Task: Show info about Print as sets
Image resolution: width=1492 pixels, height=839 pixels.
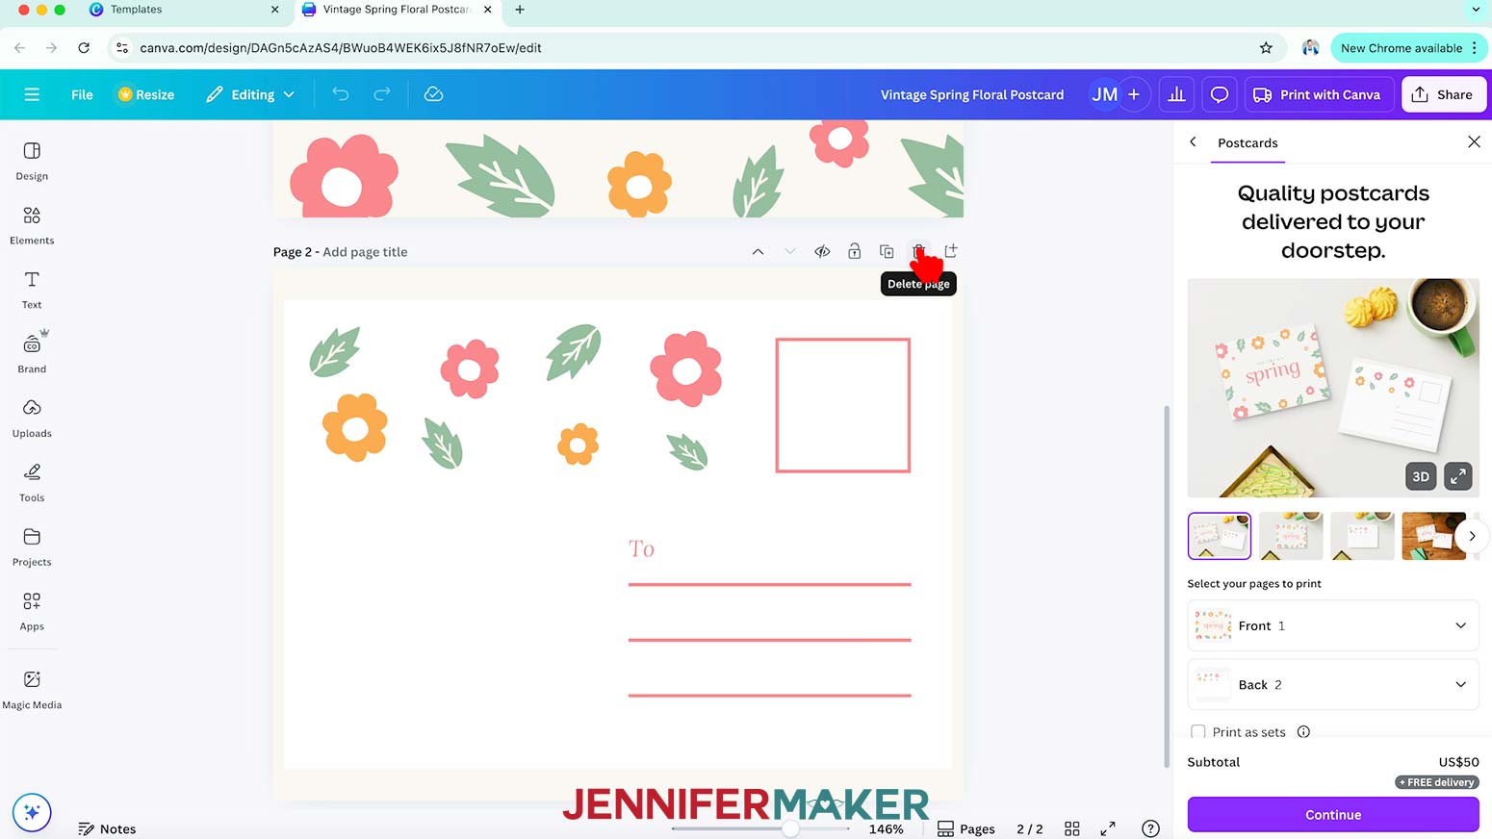Action: [1303, 732]
